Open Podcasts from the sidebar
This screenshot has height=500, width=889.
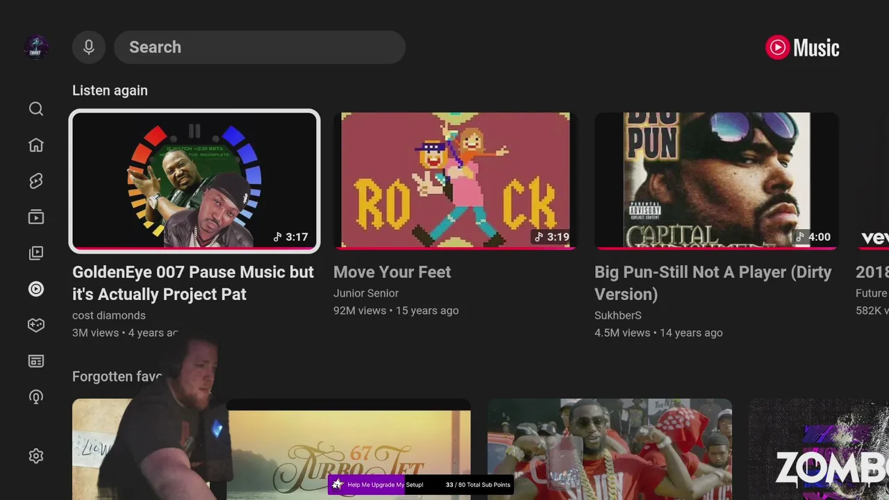pos(36,397)
